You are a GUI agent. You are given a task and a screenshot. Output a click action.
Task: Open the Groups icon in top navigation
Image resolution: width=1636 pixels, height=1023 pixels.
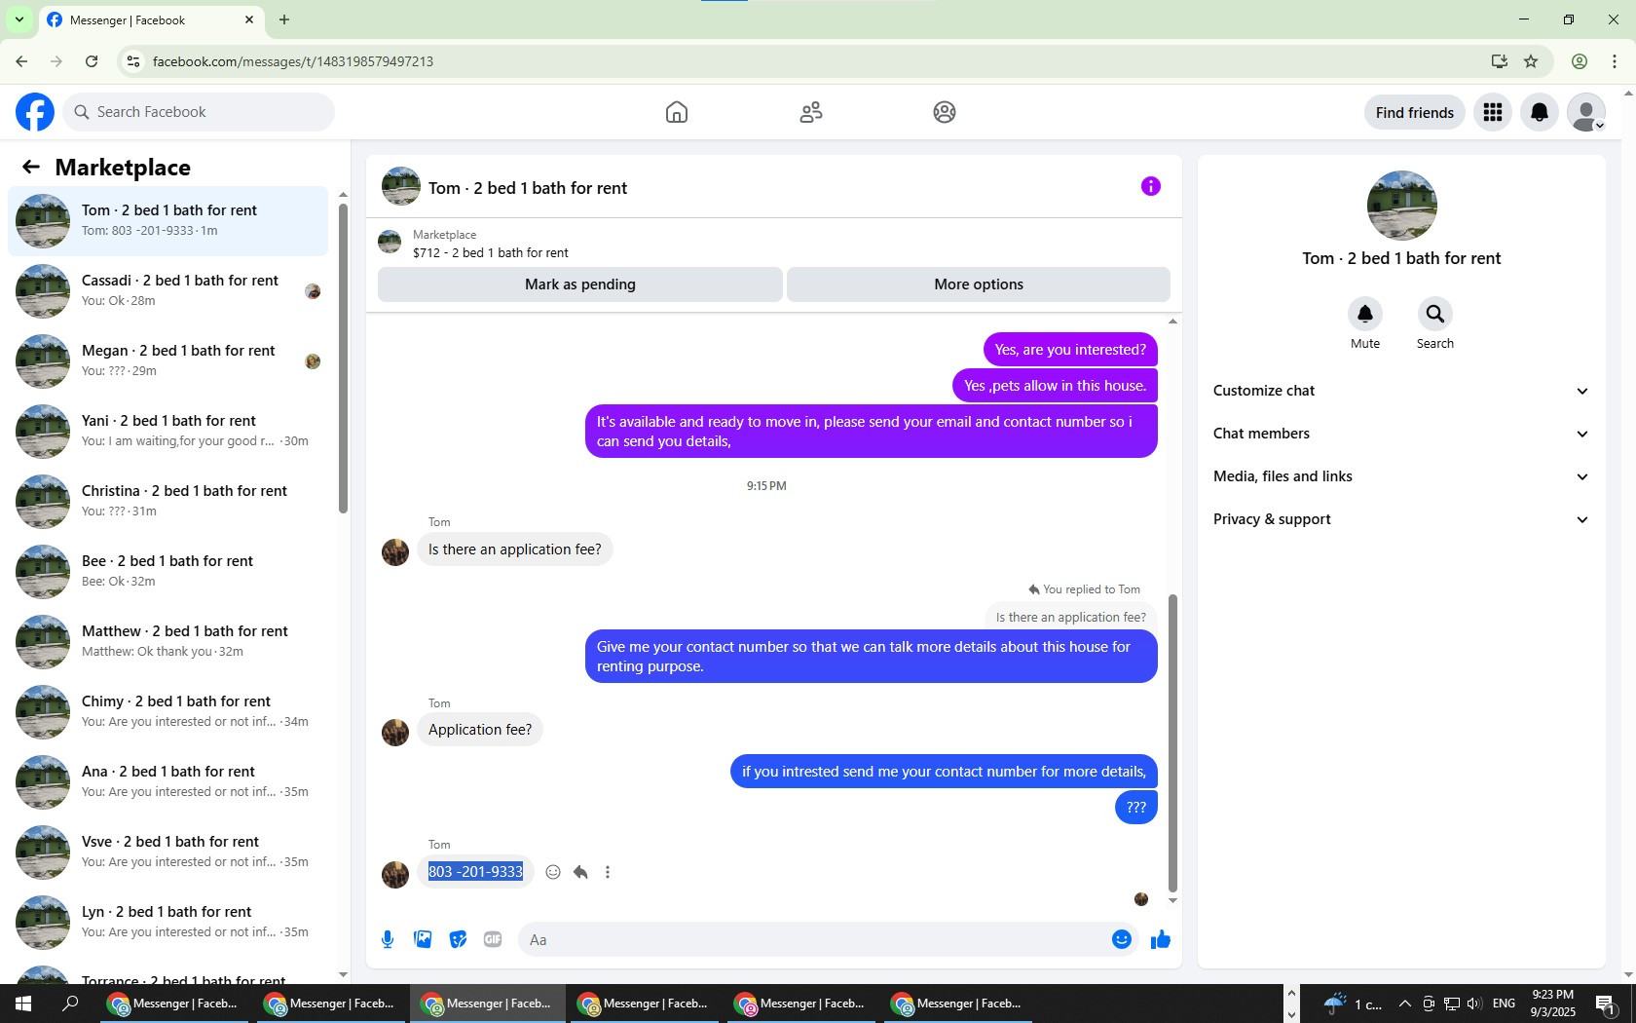[x=945, y=112]
